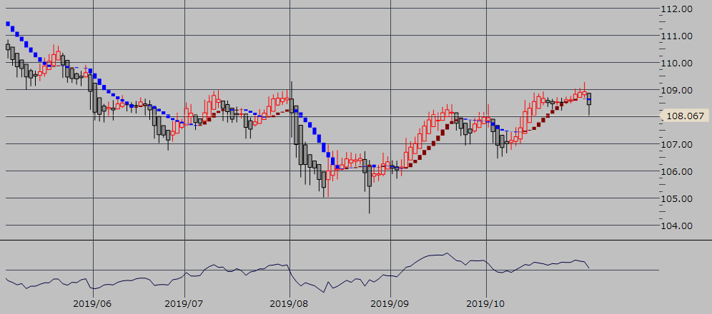Click the last gray candle at the chart's right end
712x314 pixels.
tap(589, 99)
